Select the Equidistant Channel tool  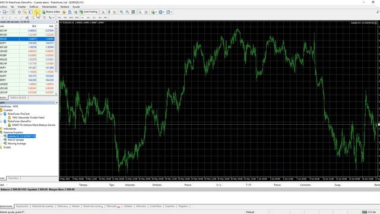point(27,18)
